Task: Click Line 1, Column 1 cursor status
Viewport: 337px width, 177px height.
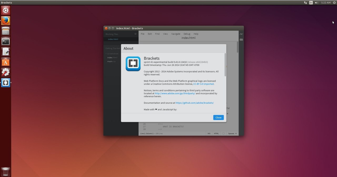Action: pyautogui.click(x=147, y=133)
